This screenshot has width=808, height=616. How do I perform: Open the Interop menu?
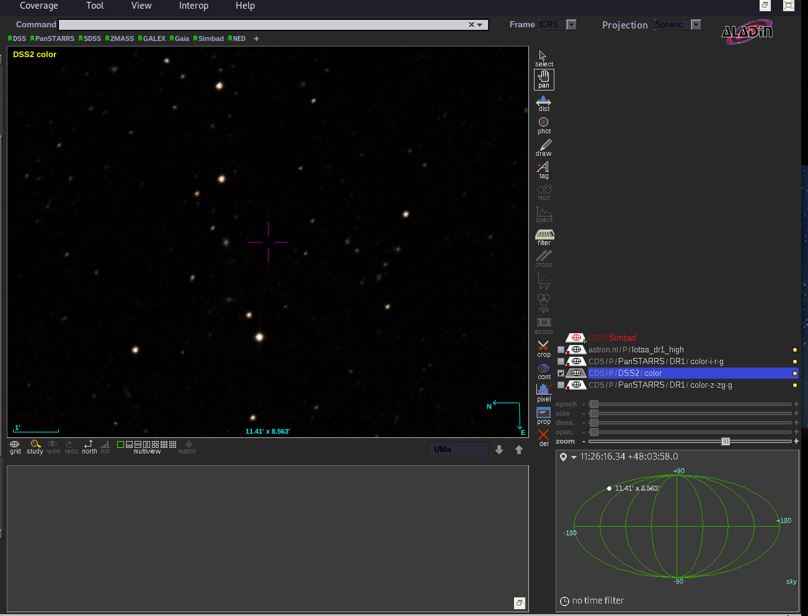pyautogui.click(x=193, y=6)
